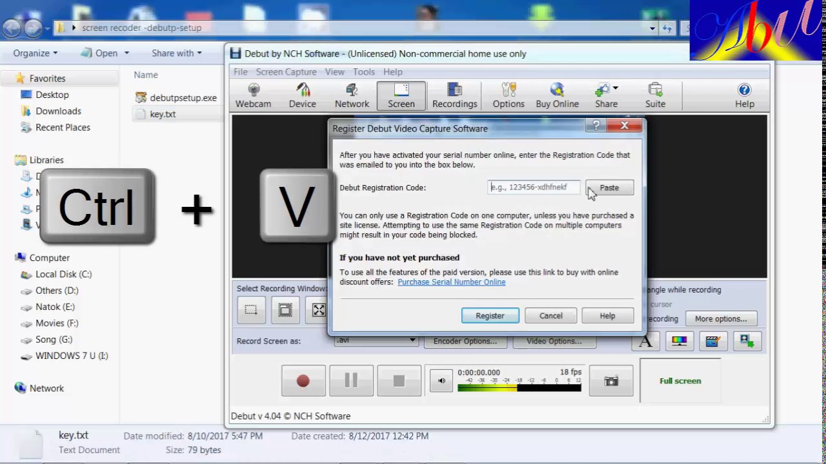The image size is (826, 464).
Task: Open the Screen Capture menu
Action: pos(286,72)
